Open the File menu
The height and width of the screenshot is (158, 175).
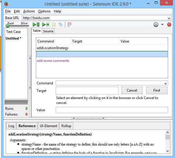[x=8, y=11]
